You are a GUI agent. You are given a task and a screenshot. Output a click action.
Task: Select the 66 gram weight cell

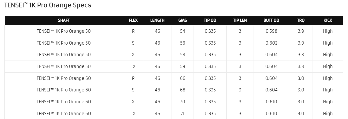(x=183, y=78)
